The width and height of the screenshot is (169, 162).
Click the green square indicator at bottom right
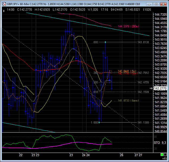tap(162, 155)
